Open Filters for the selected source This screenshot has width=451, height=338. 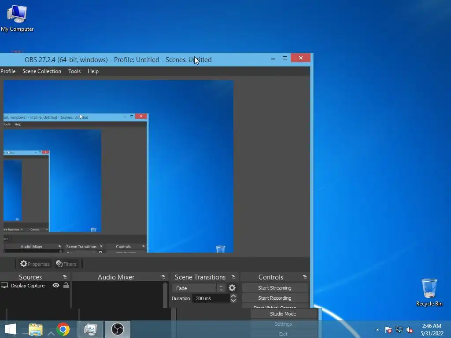[x=67, y=264]
